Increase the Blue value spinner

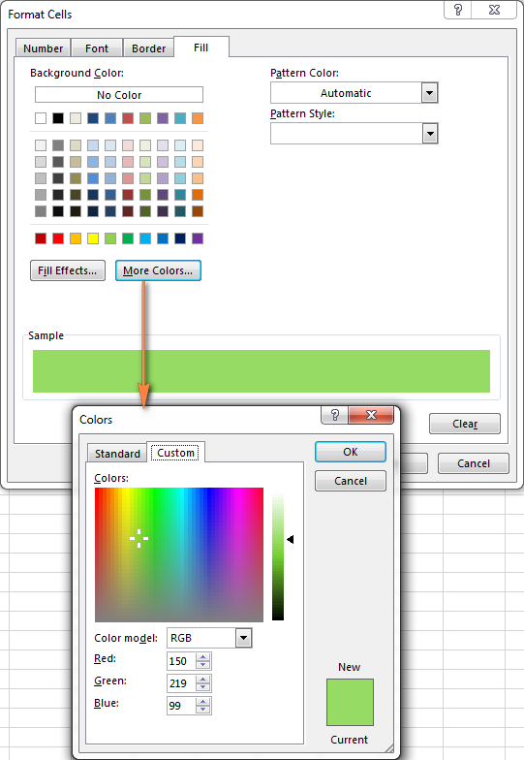[x=203, y=702]
